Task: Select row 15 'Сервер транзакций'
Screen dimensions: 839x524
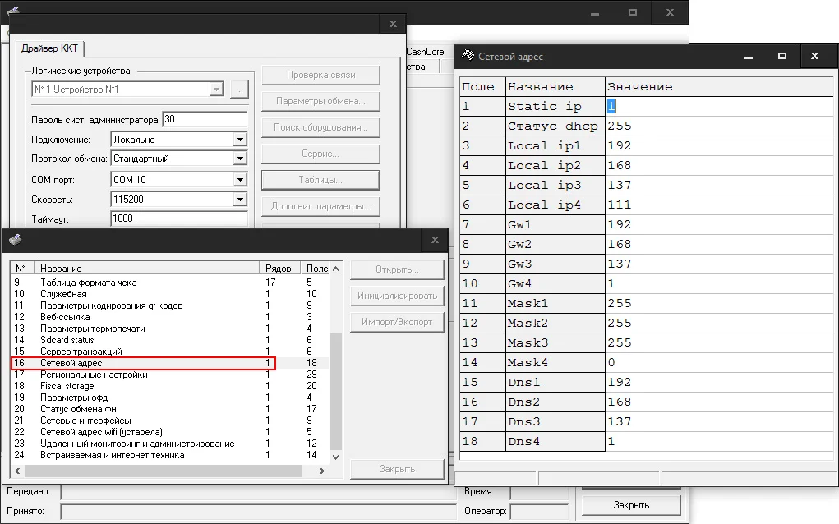Action: [x=169, y=352]
